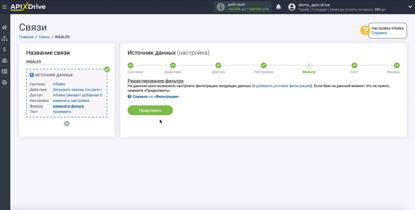Screen dimensions: 415x210
Task: Open Загрузить заказы action link
Action: (x=78, y=90)
